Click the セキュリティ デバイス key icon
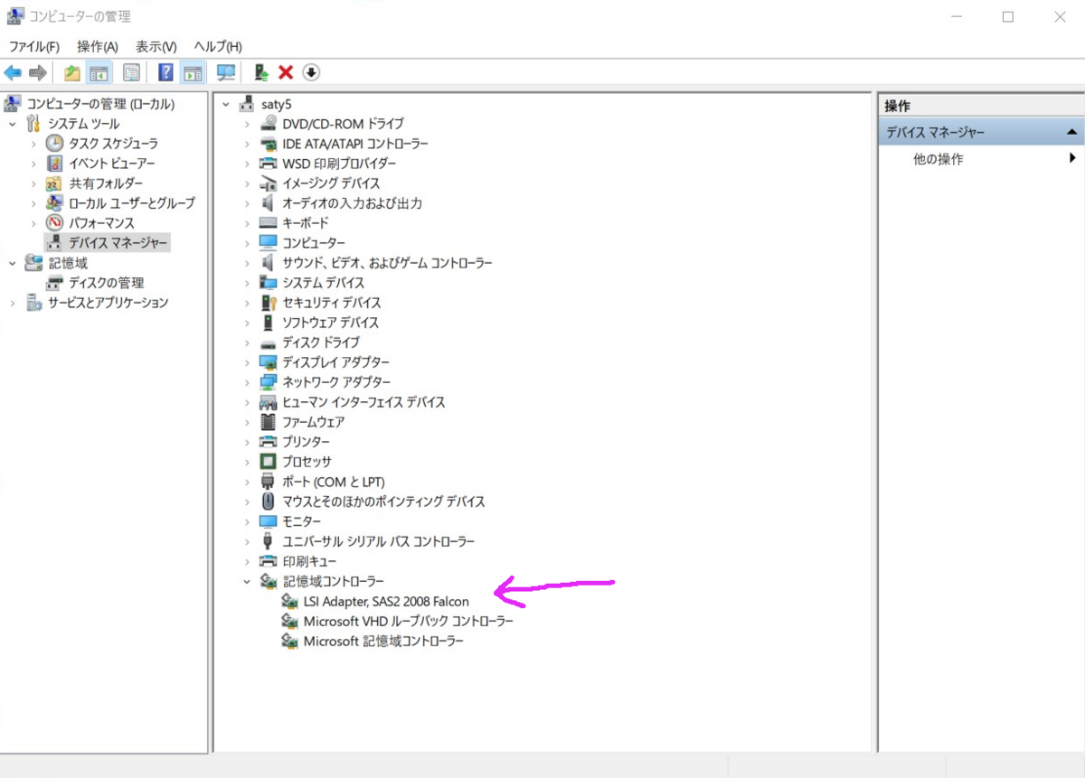The width and height of the screenshot is (1085, 778). [x=268, y=303]
